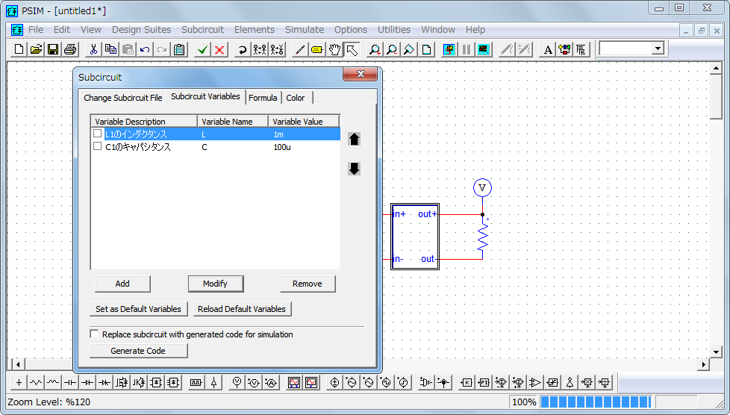Image resolution: width=730 pixels, height=415 pixels.
Task: Select the subcircuit block on the schematic
Action: (x=415, y=237)
